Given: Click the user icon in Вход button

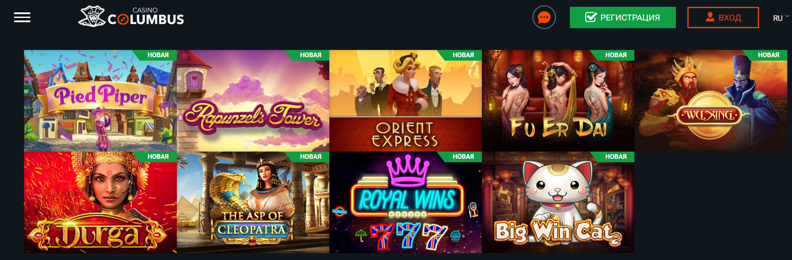Looking at the screenshot, I should [x=710, y=17].
